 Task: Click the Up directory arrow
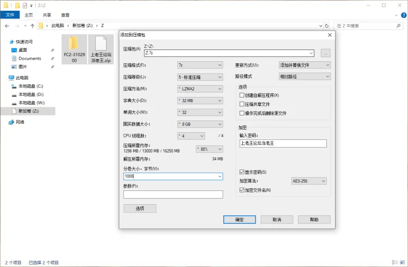coord(33,26)
